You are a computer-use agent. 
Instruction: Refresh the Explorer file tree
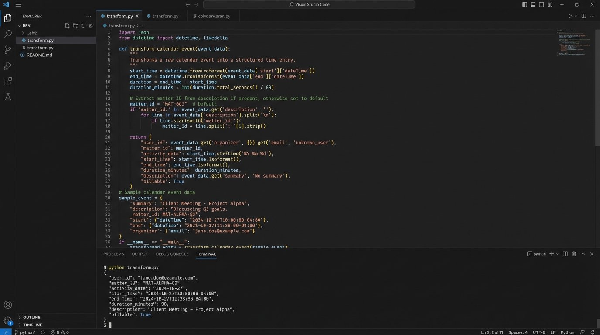coord(83,26)
